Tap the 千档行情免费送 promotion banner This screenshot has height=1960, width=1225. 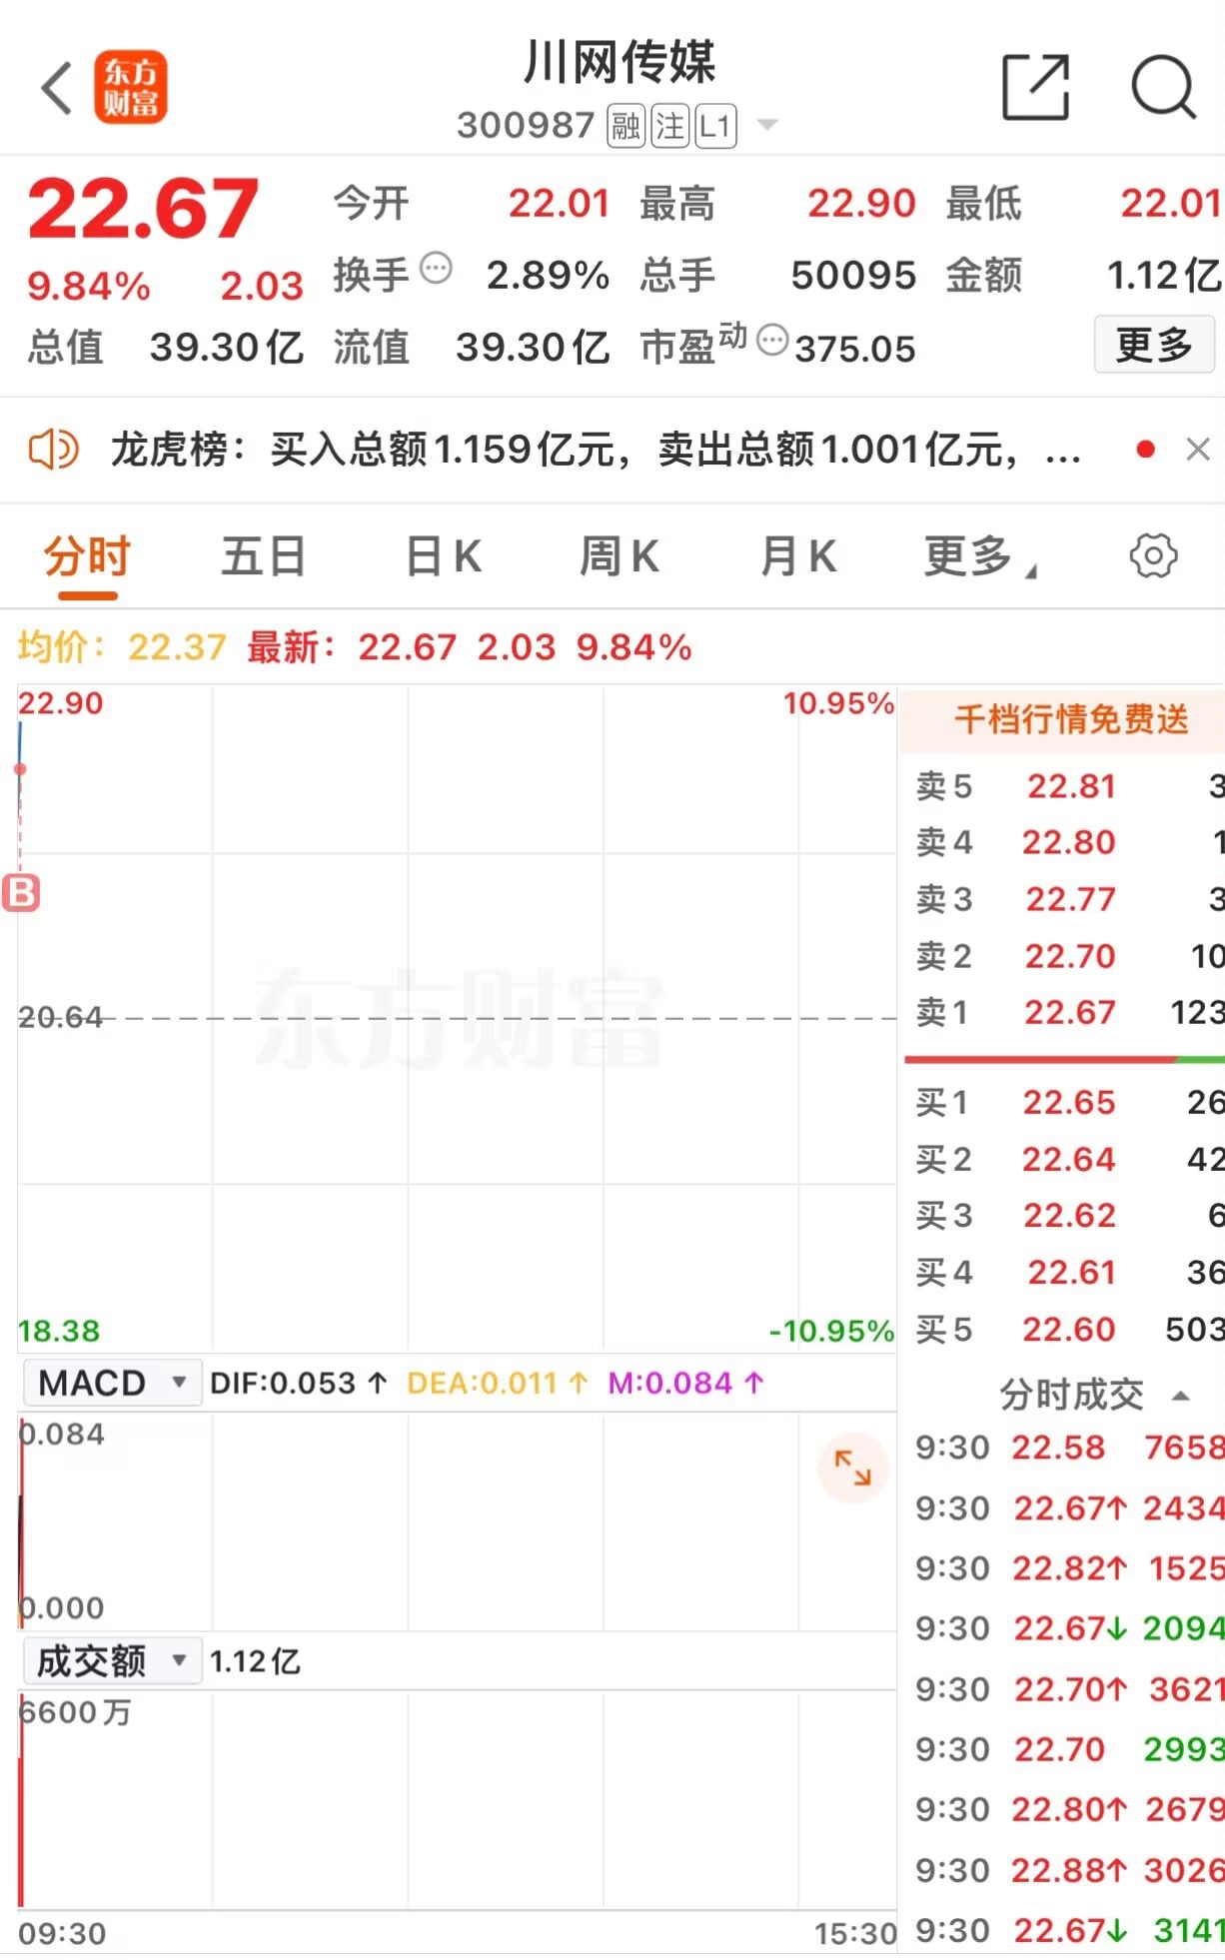[1063, 718]
